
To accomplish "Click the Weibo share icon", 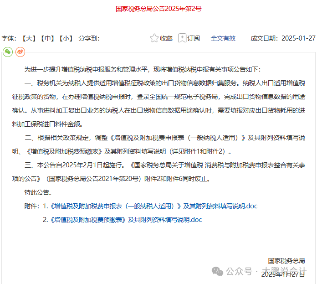I will tap(20, 52).
